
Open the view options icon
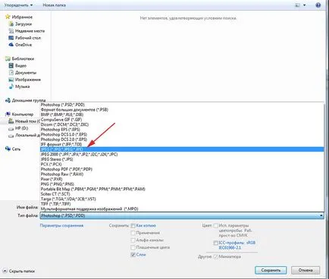point(297,5)
